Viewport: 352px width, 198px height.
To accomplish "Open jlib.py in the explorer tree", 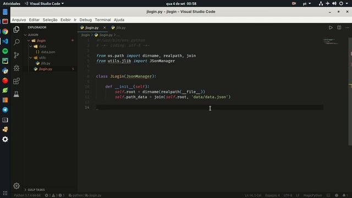I will [46, 63].
